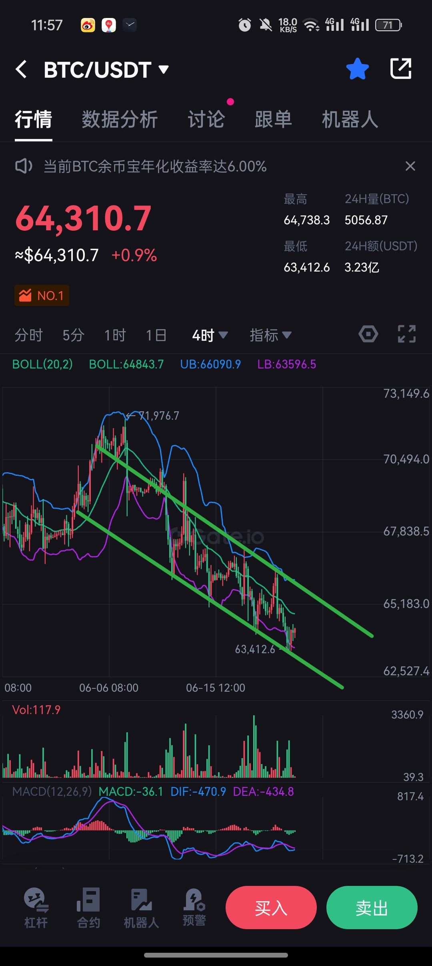Expand the 4时 timeframe dropdown
Image resolution: width=432 pixels, height=966 pixels.
click(210, 335)
